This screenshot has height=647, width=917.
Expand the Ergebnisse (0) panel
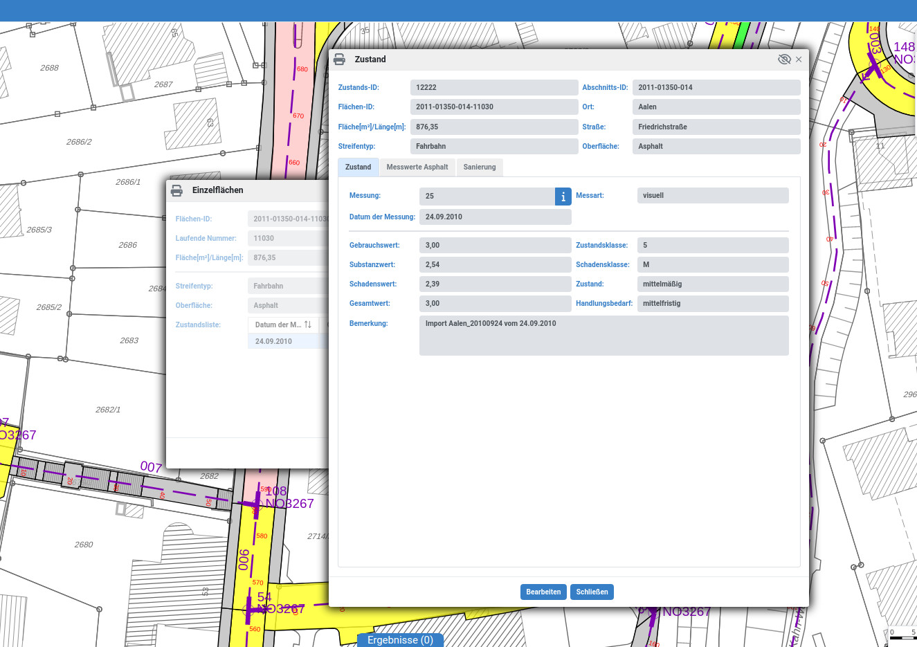click(400, 640)
